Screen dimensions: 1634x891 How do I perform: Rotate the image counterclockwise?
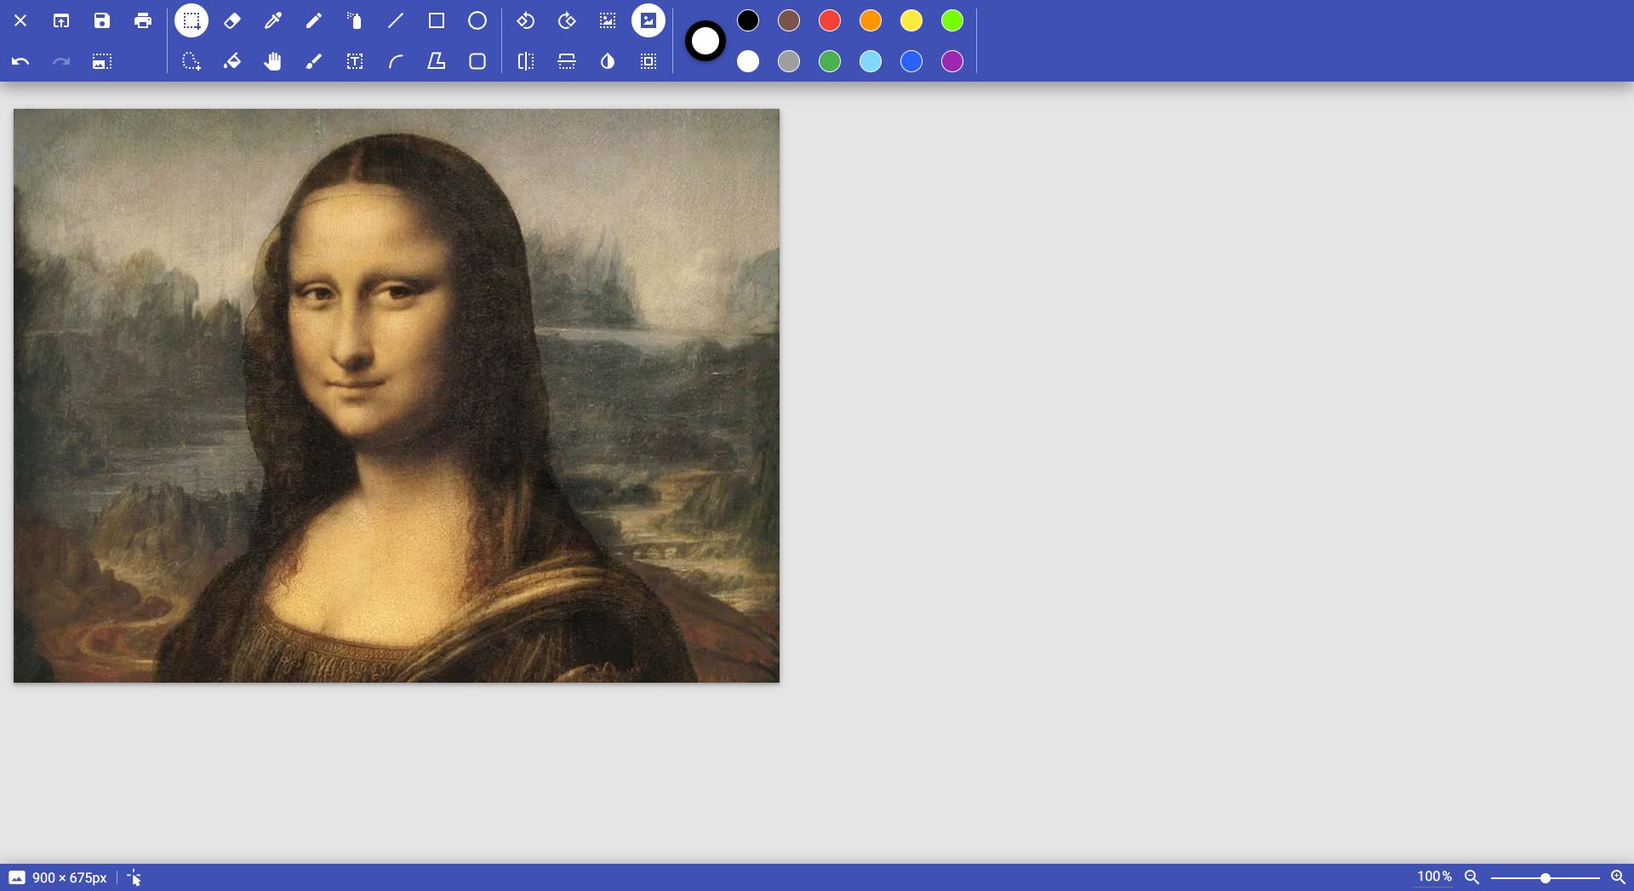click(x=525, y=20)
